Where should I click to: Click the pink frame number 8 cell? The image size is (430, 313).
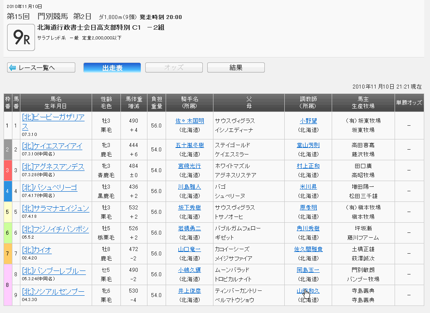click(x=8, y=285)
